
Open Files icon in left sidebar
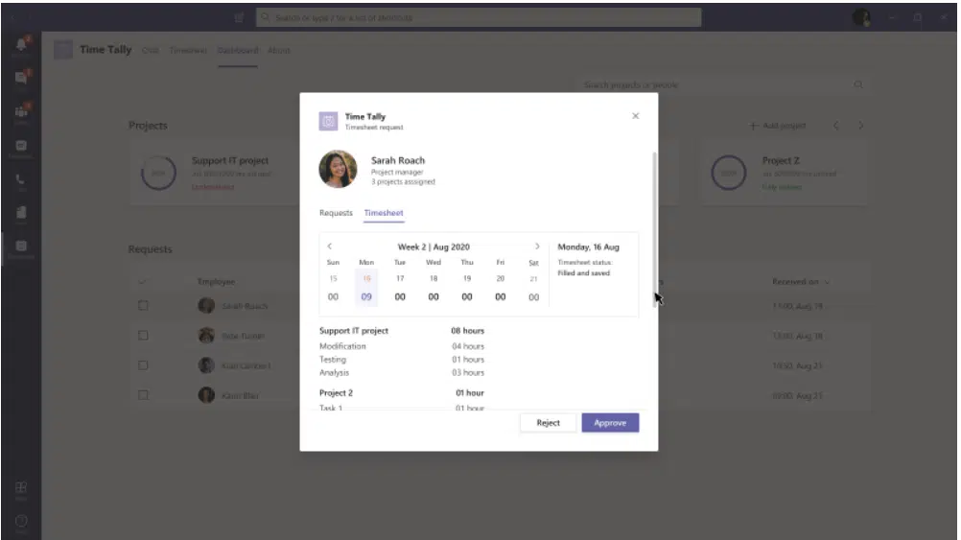21,213
